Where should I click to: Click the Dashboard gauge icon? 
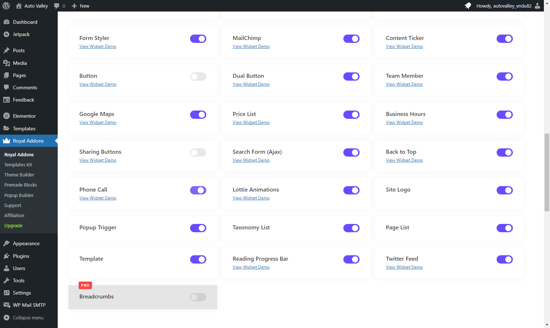6,22
